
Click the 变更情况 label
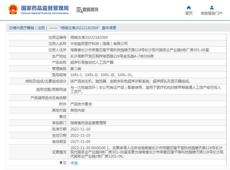(59, 152)
